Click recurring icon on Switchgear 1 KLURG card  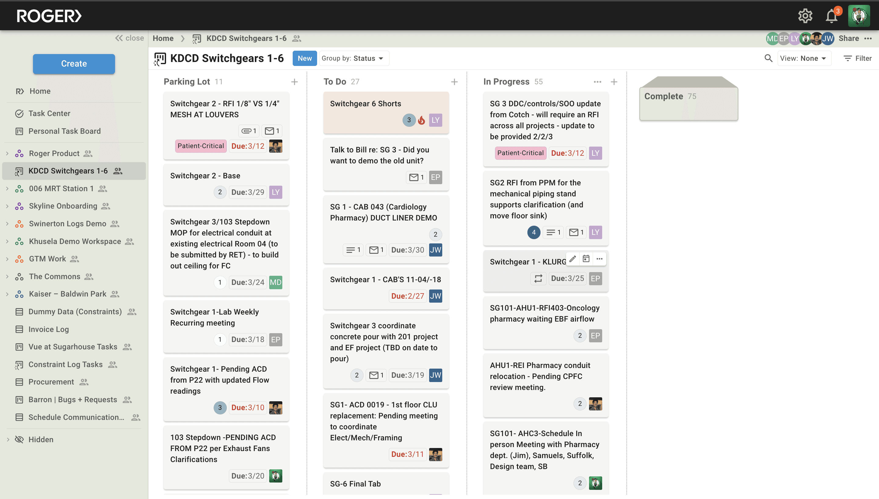538,279
